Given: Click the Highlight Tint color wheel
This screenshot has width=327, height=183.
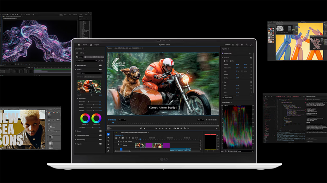Looking at the screenshot, I should [96, 118].
